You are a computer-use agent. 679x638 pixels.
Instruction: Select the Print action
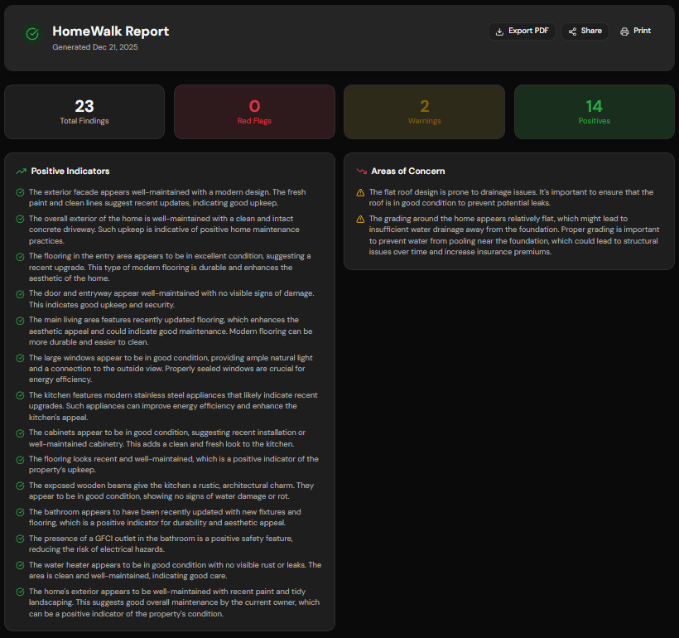click(634, 31)
